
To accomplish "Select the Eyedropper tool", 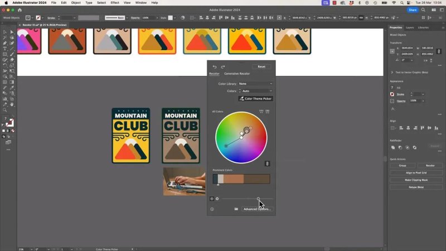I will [x=12, y=88].
